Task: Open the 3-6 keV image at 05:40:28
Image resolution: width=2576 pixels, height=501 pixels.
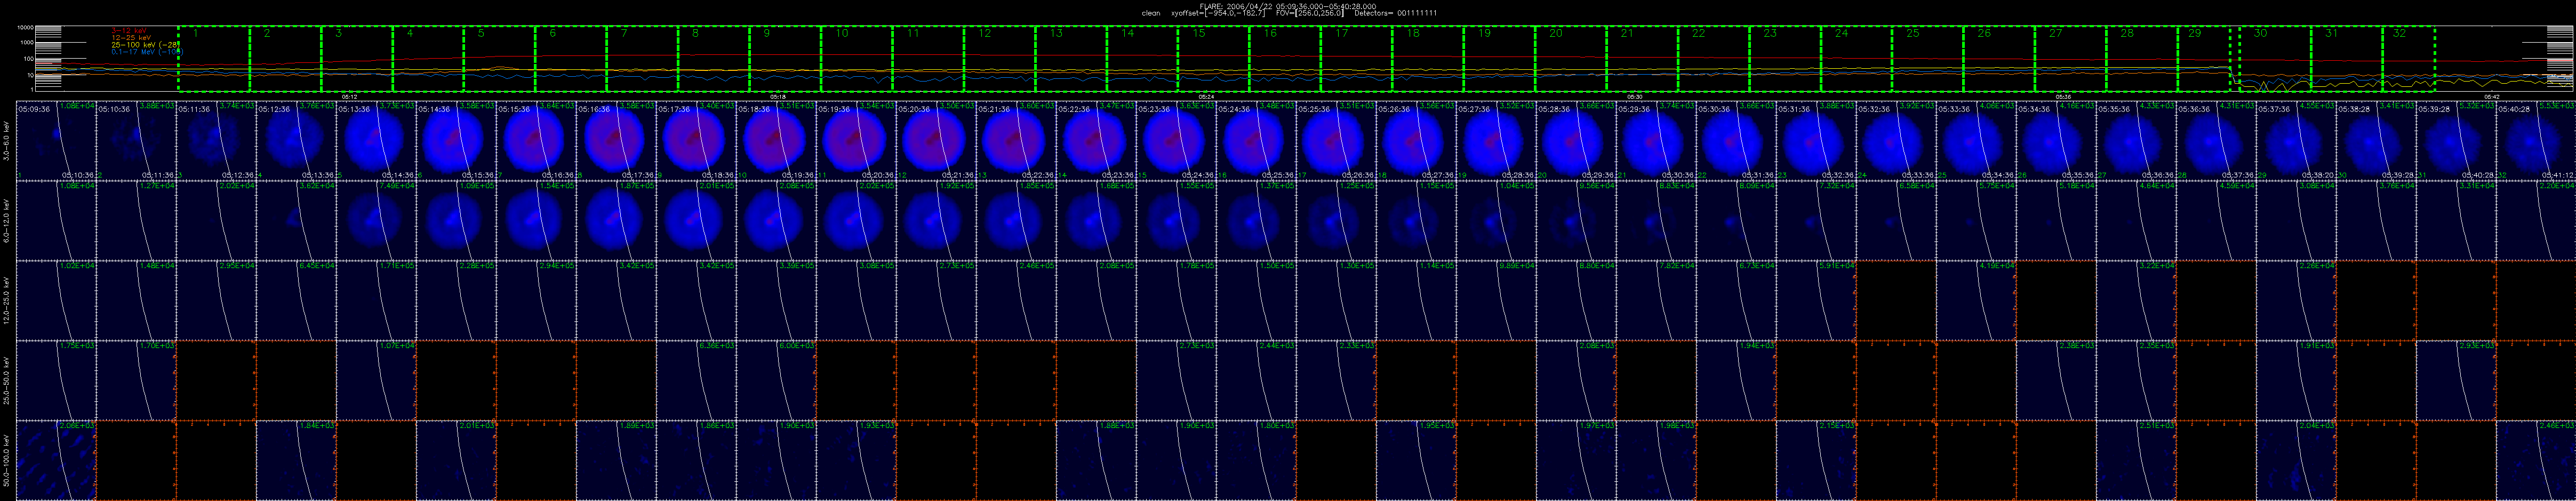Action: (x=2536, y=140)
